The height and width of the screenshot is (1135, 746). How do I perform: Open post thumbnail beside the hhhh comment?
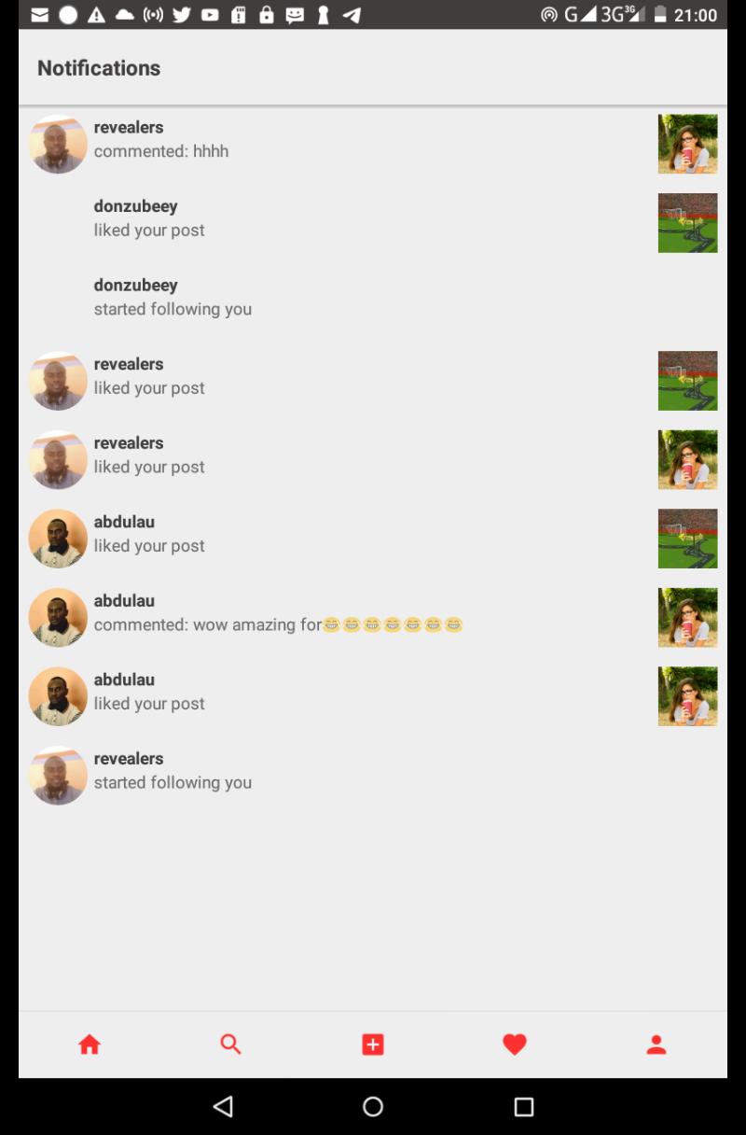coord(688,144)
